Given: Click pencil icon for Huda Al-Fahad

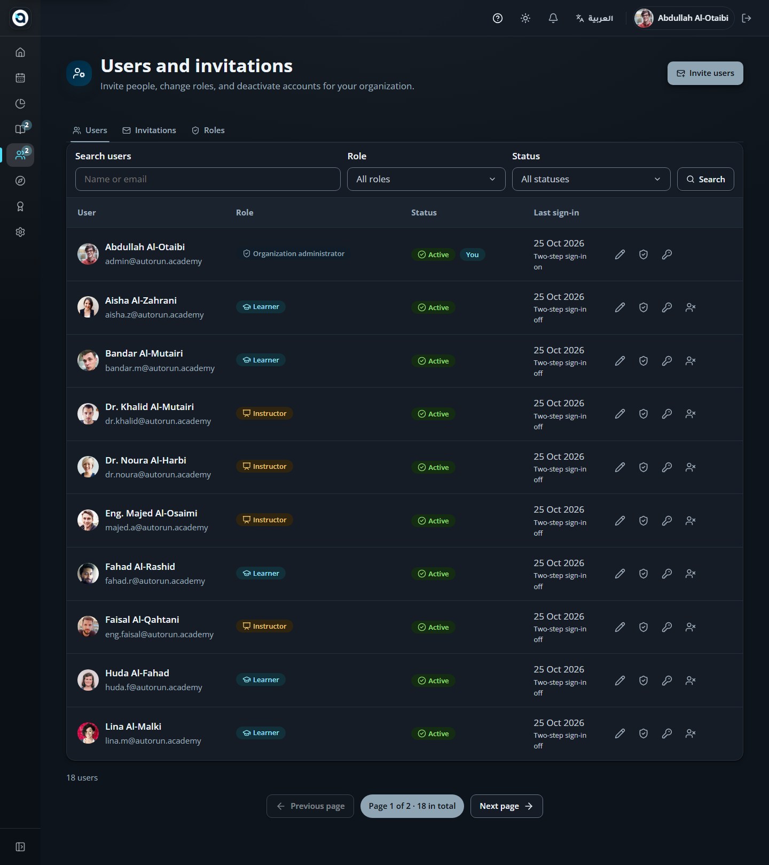Looking at the screenshot, I should point(620,681).
